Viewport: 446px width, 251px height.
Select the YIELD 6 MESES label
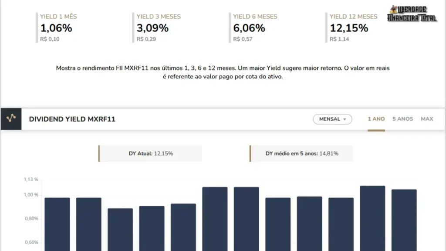[x=255, y=17]
